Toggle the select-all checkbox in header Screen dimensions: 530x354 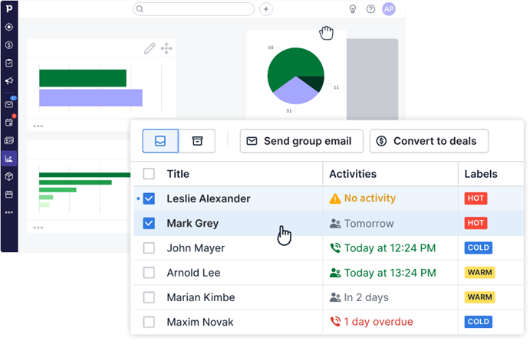[x=149, y=174]
